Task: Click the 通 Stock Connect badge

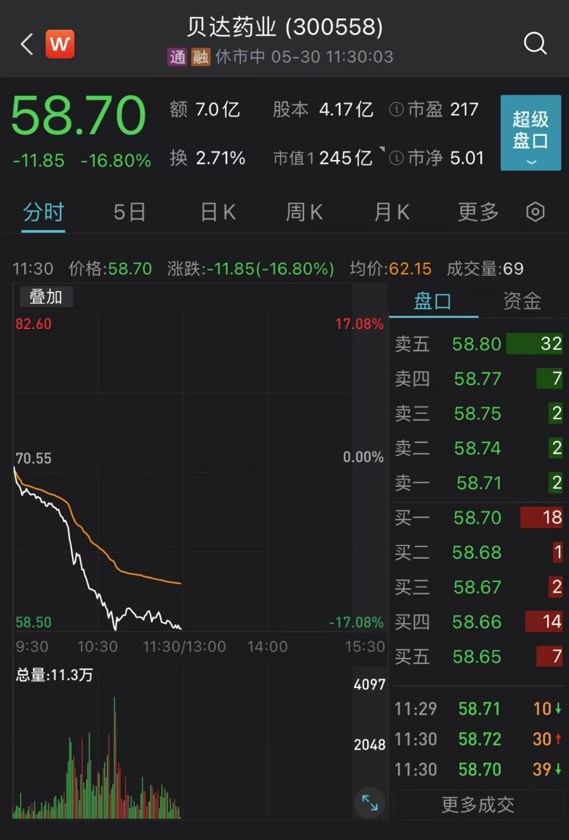Action: point(177,57)
